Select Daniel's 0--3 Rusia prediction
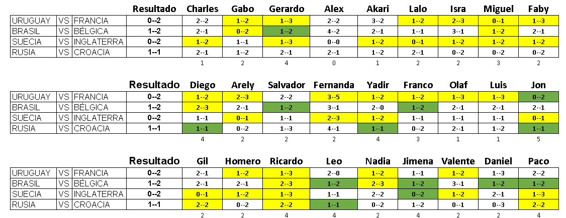Viewport: 566px width, 218px height. click(498, 204)
